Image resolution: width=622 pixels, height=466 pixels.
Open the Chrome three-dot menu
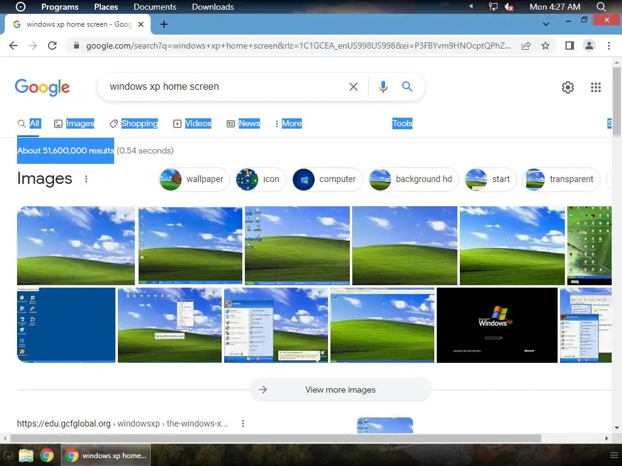pos(609,46)
